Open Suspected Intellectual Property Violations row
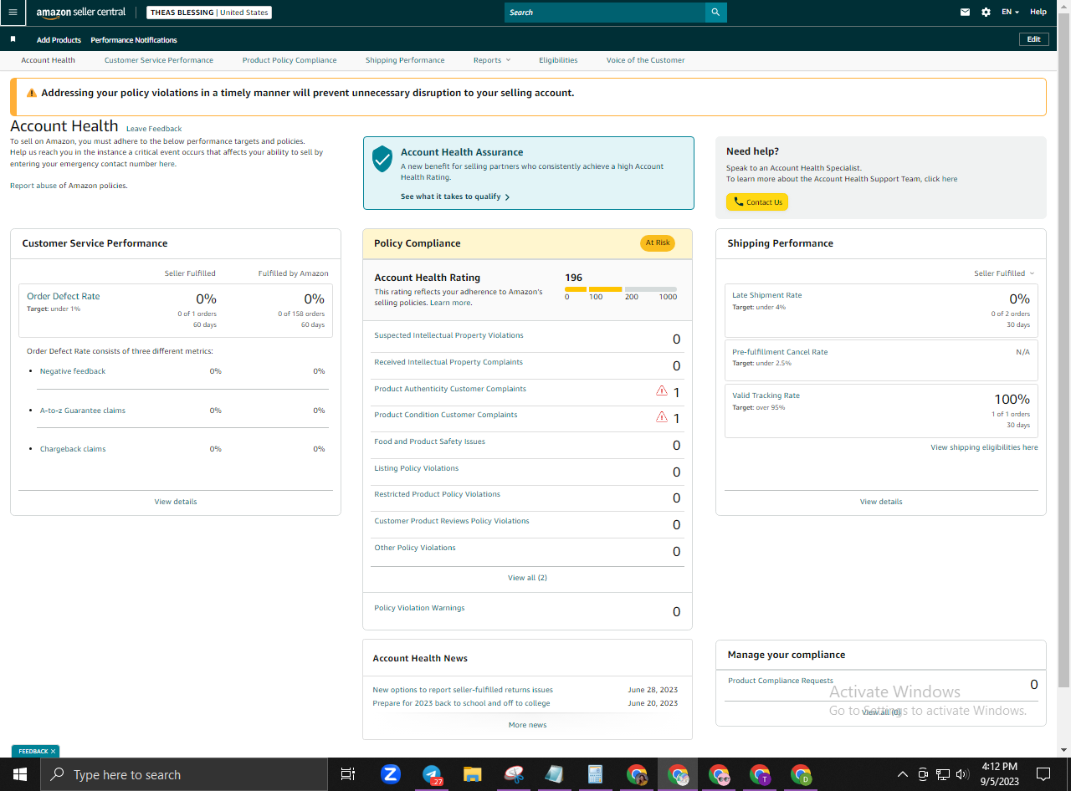The image size is (1071, 791). (x=527, y=337)
